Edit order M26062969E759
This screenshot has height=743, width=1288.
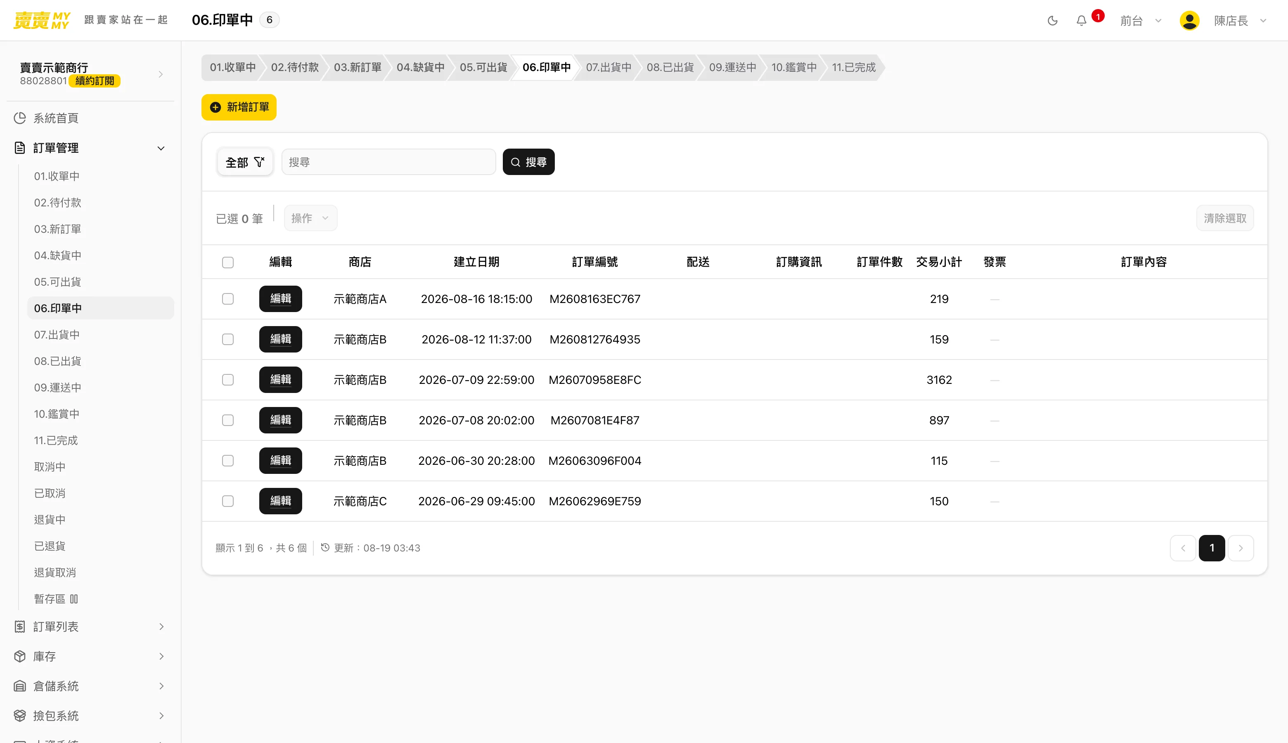point(281,501)
